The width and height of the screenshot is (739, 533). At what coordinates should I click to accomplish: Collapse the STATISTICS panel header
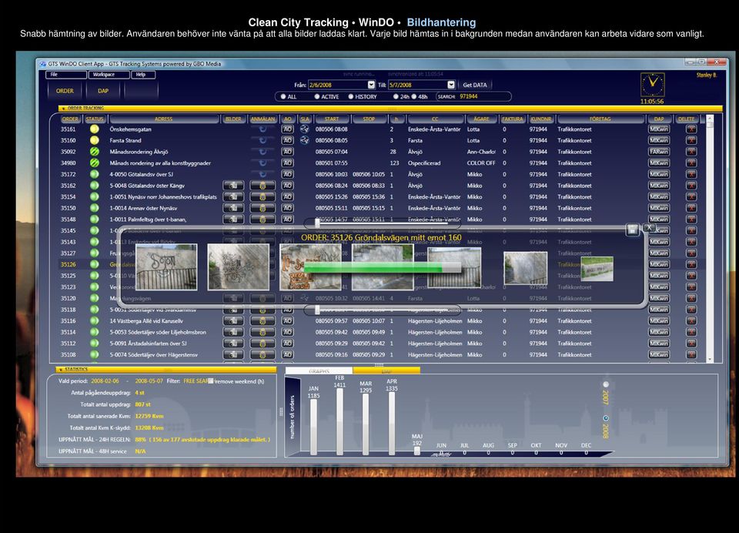(60, 370)
